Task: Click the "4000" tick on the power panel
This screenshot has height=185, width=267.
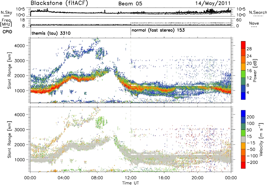Action: coord(19,46)
